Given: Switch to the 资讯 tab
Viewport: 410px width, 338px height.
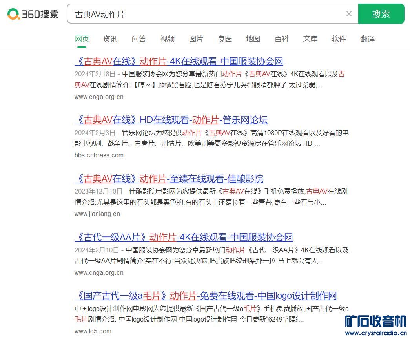Looking at the screenshot, I should [110, 39].
